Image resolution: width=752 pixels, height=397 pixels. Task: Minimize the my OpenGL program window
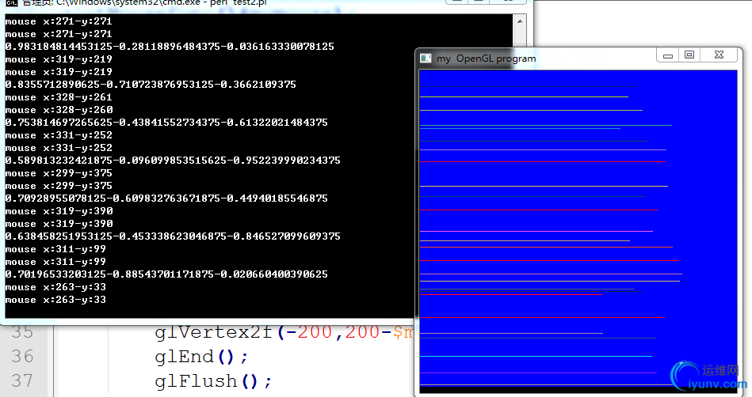pyautogui.click(x=667, y=55)
